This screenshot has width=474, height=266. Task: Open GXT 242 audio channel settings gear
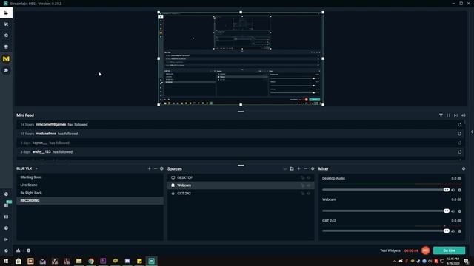(x=460, y=231)
